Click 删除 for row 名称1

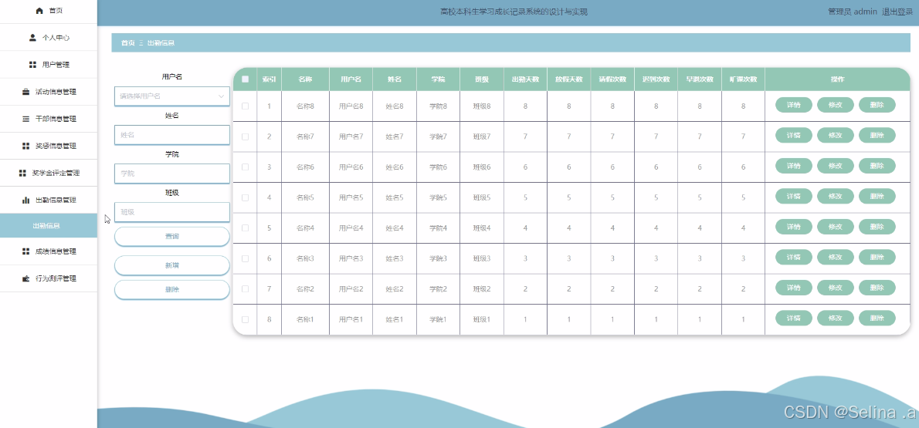click(877, 318)
